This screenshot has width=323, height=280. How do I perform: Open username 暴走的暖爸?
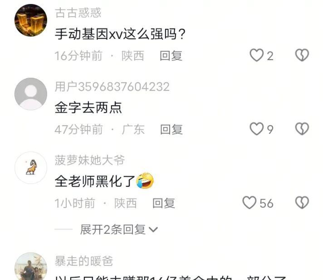84,261
